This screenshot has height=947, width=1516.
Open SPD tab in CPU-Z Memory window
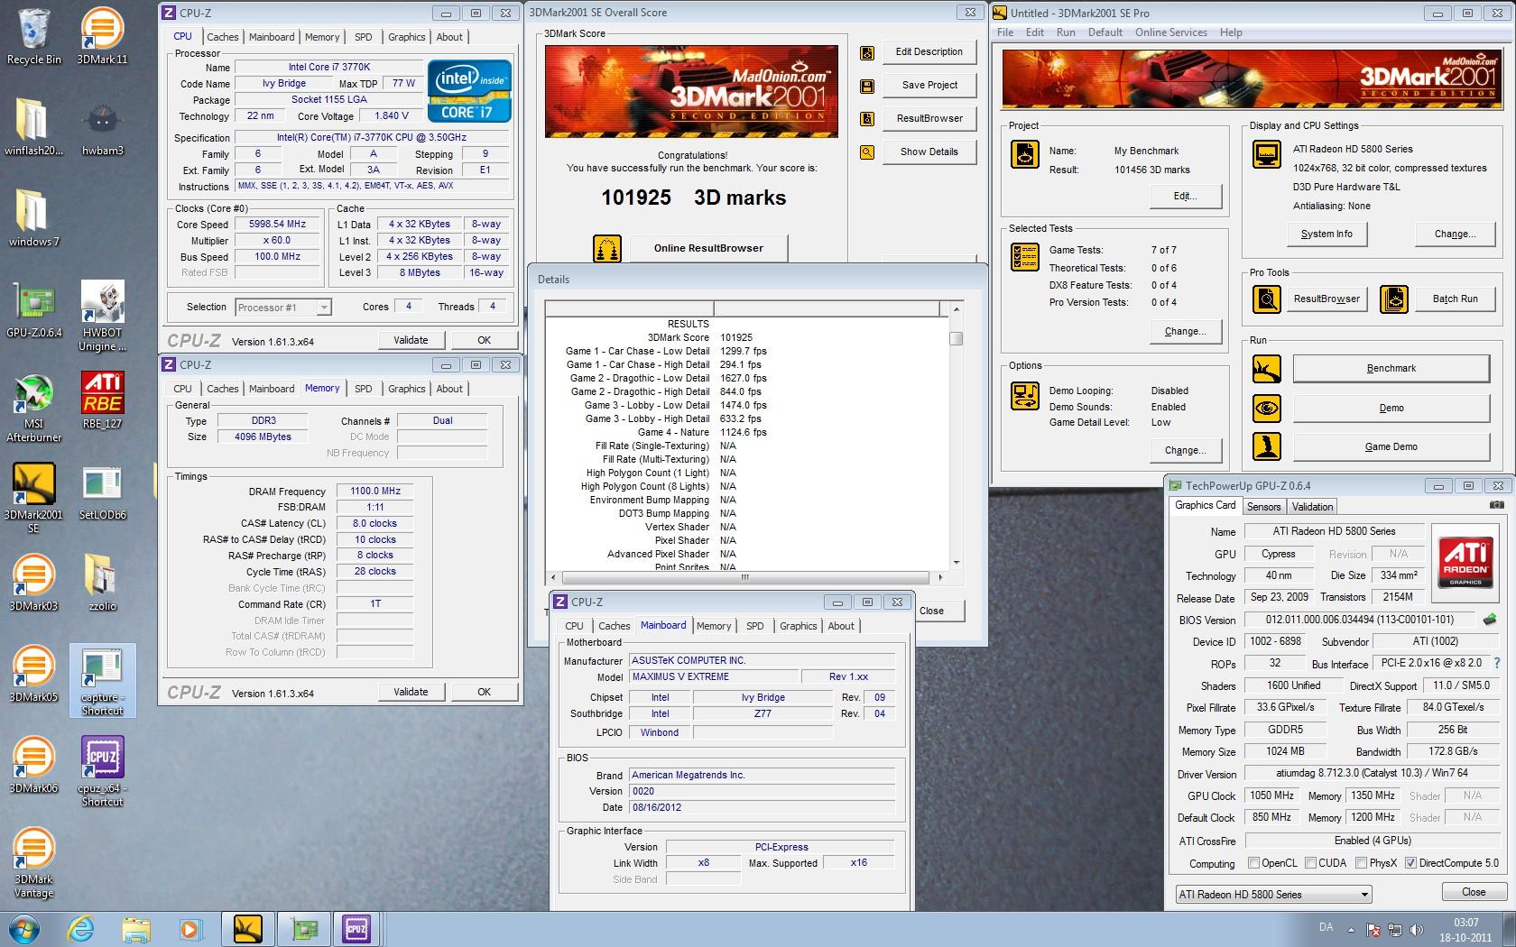tap(363, 389)
